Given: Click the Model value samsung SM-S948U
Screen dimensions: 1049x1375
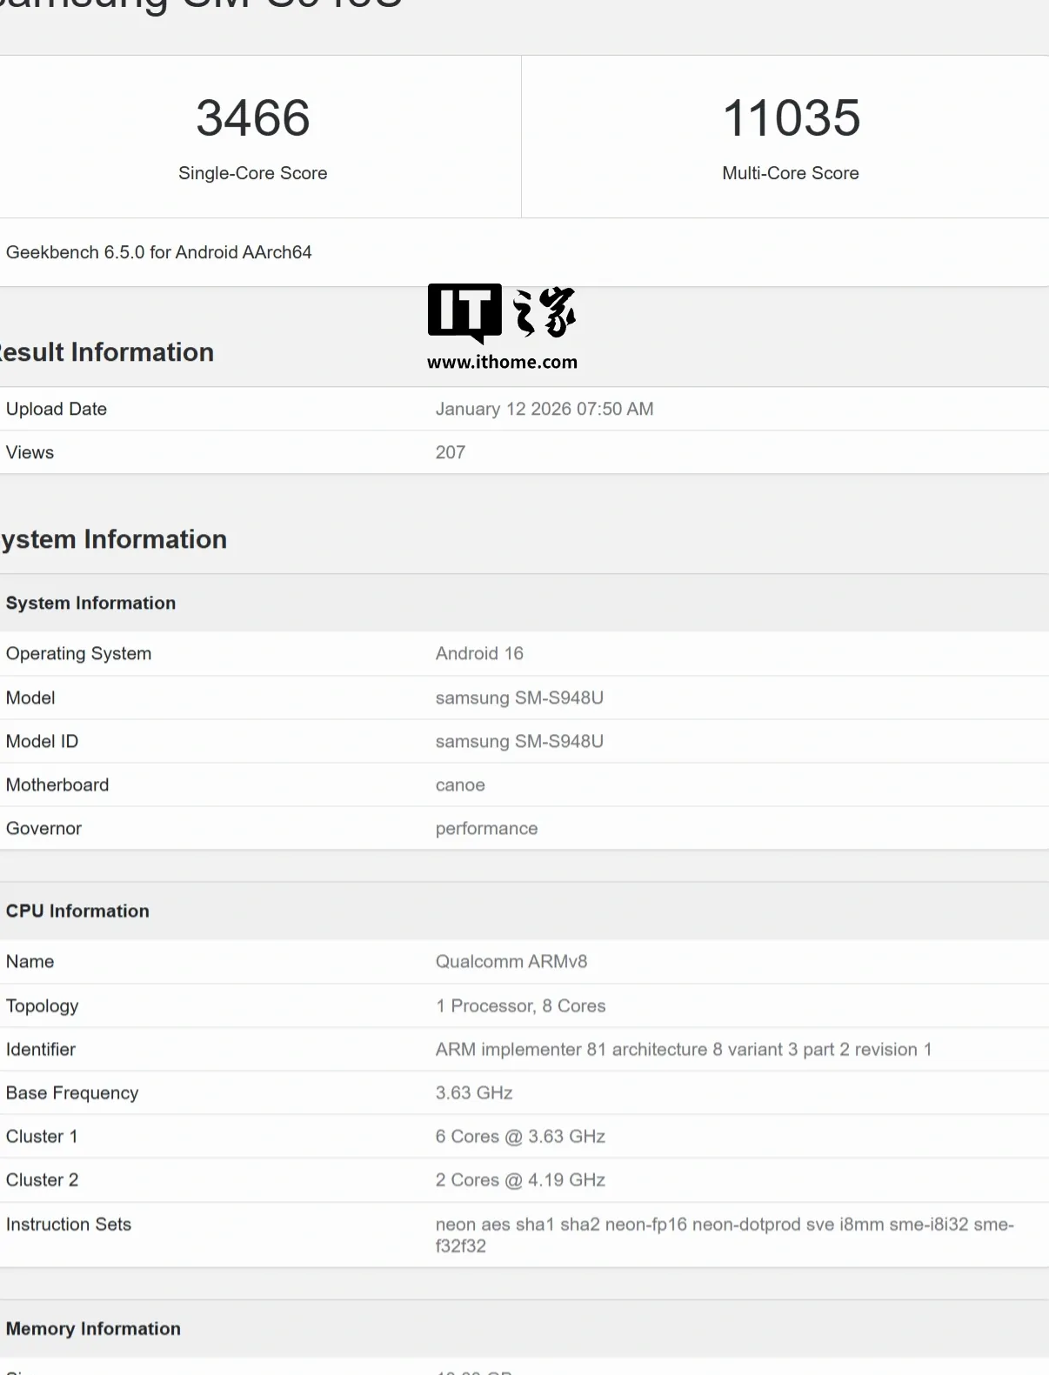Looking at the screenshot, I should pyautogui.click(x=519, y=698).
